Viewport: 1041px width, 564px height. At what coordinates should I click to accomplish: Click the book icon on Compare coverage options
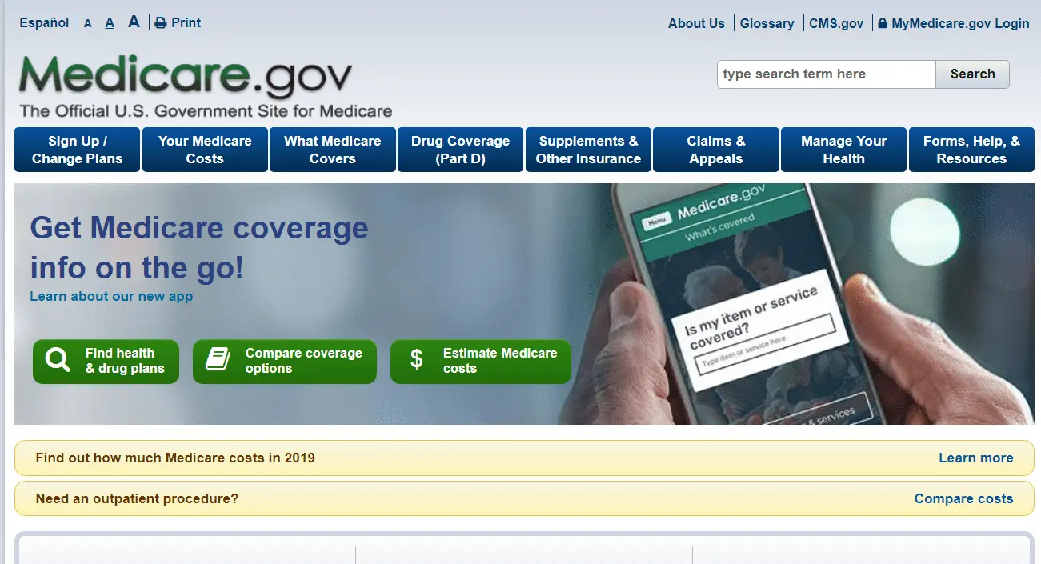pyautogui.click(x=218, y=358)
